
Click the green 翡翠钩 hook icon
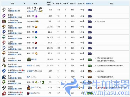(x=4, y=37)
